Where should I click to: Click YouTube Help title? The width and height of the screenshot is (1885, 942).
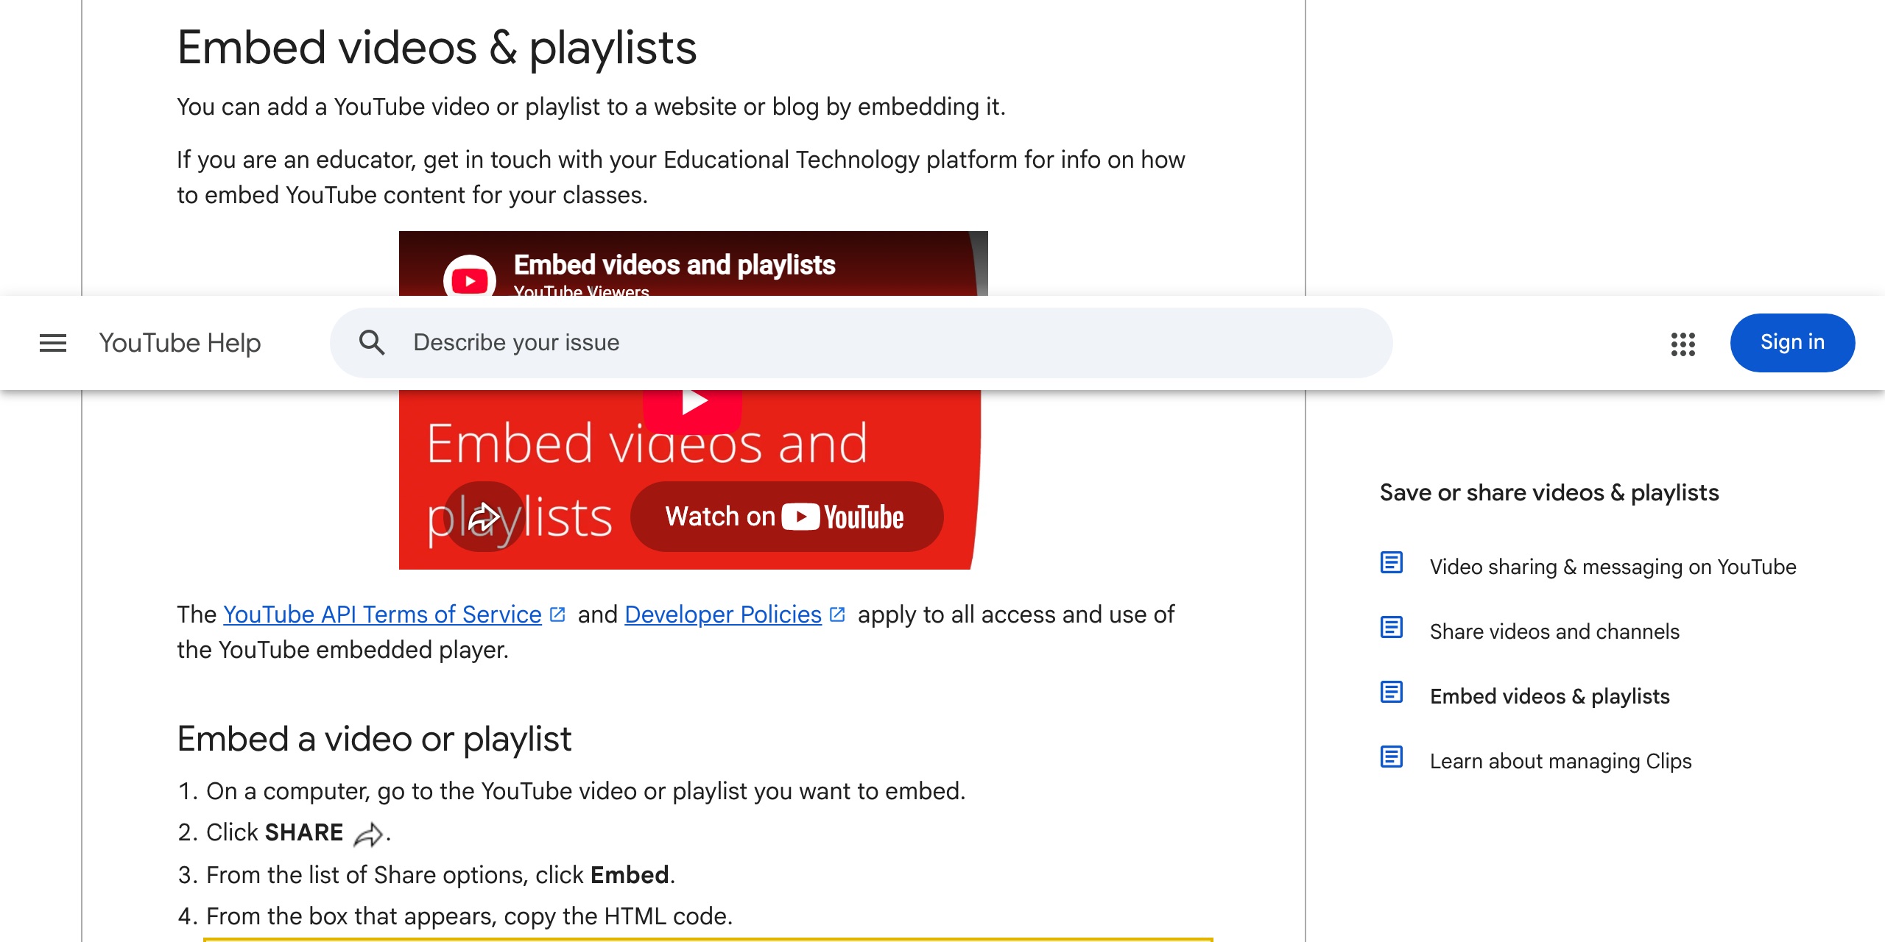[x=180, y=343]
